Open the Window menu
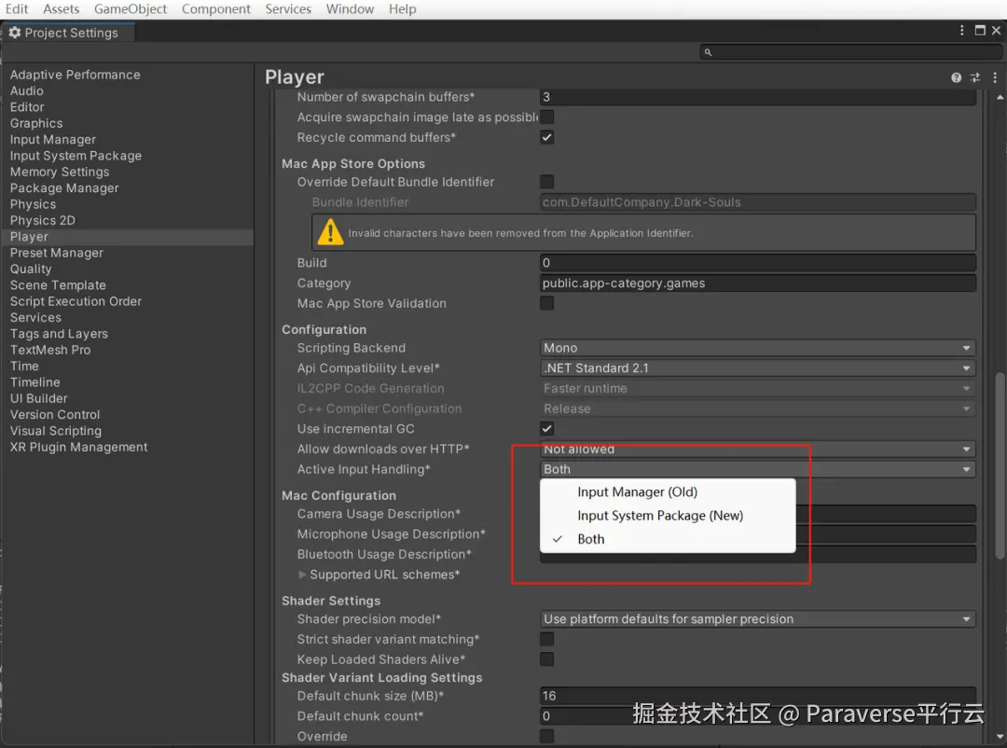The width and height of the screenshot is (1007, 748). click(x=350, y=9)
